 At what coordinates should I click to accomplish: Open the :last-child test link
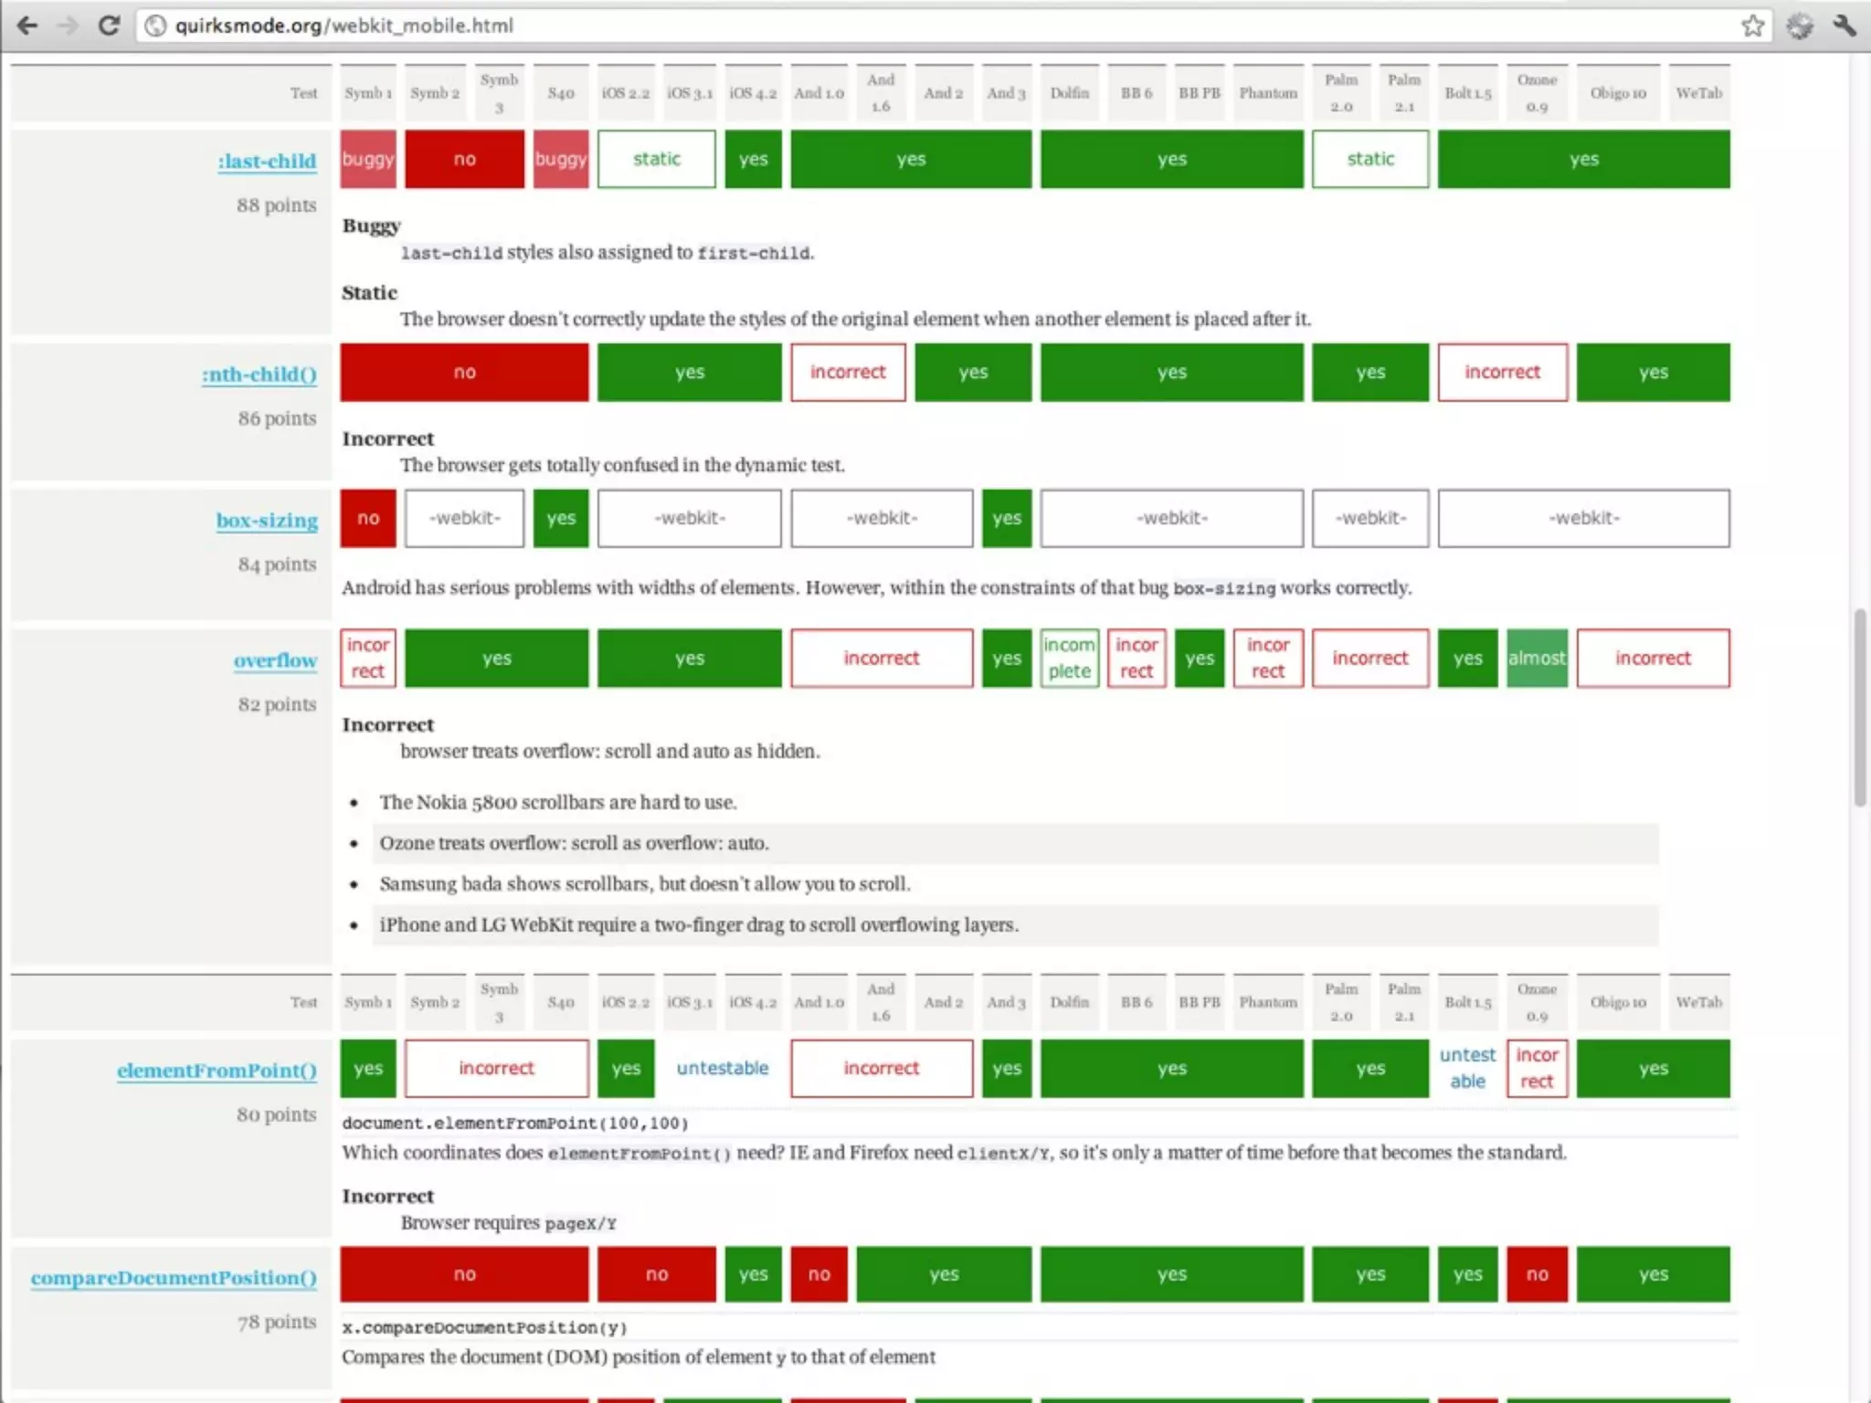pyautogui.click(x=267, y=162)
